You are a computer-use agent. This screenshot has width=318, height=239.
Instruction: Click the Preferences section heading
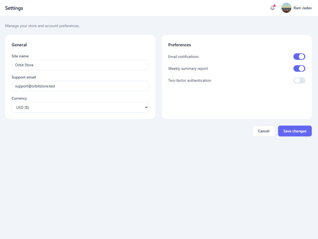(x=179, y=45)
